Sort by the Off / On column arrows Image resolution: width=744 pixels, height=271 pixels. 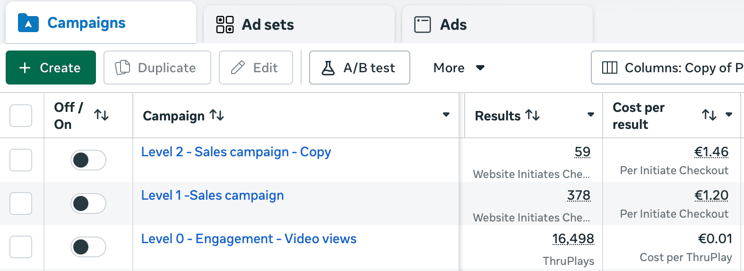coord(101,115)
